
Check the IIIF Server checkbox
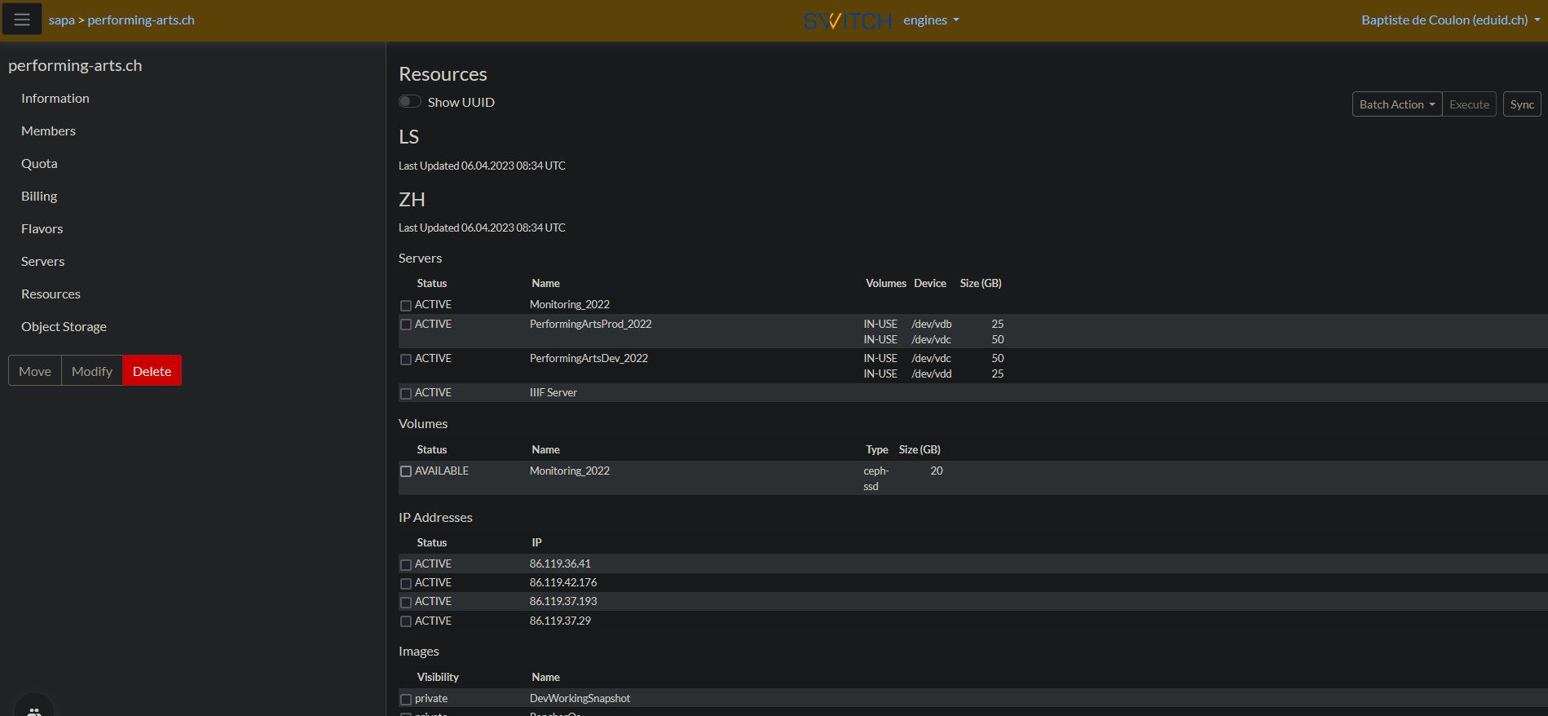click(406, 393)
